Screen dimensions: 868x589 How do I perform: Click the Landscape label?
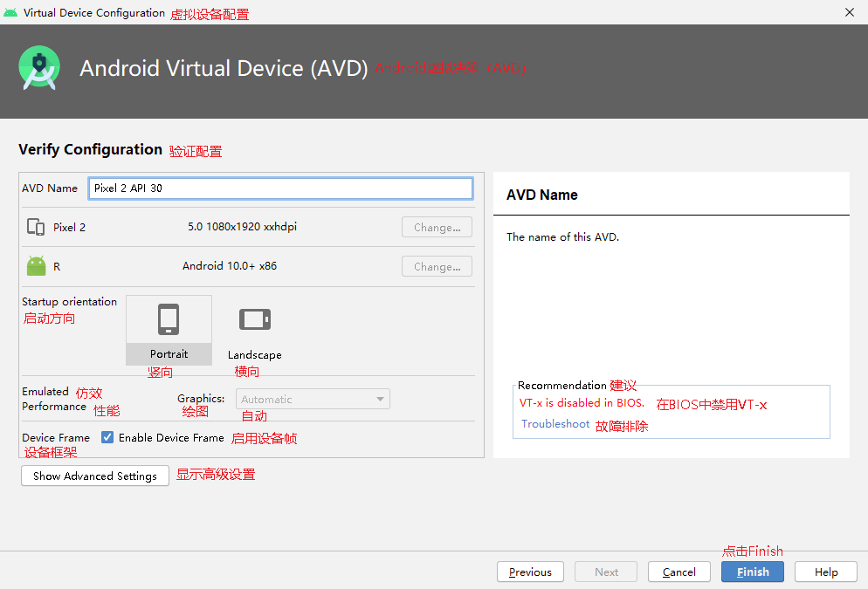click(255, 354)
